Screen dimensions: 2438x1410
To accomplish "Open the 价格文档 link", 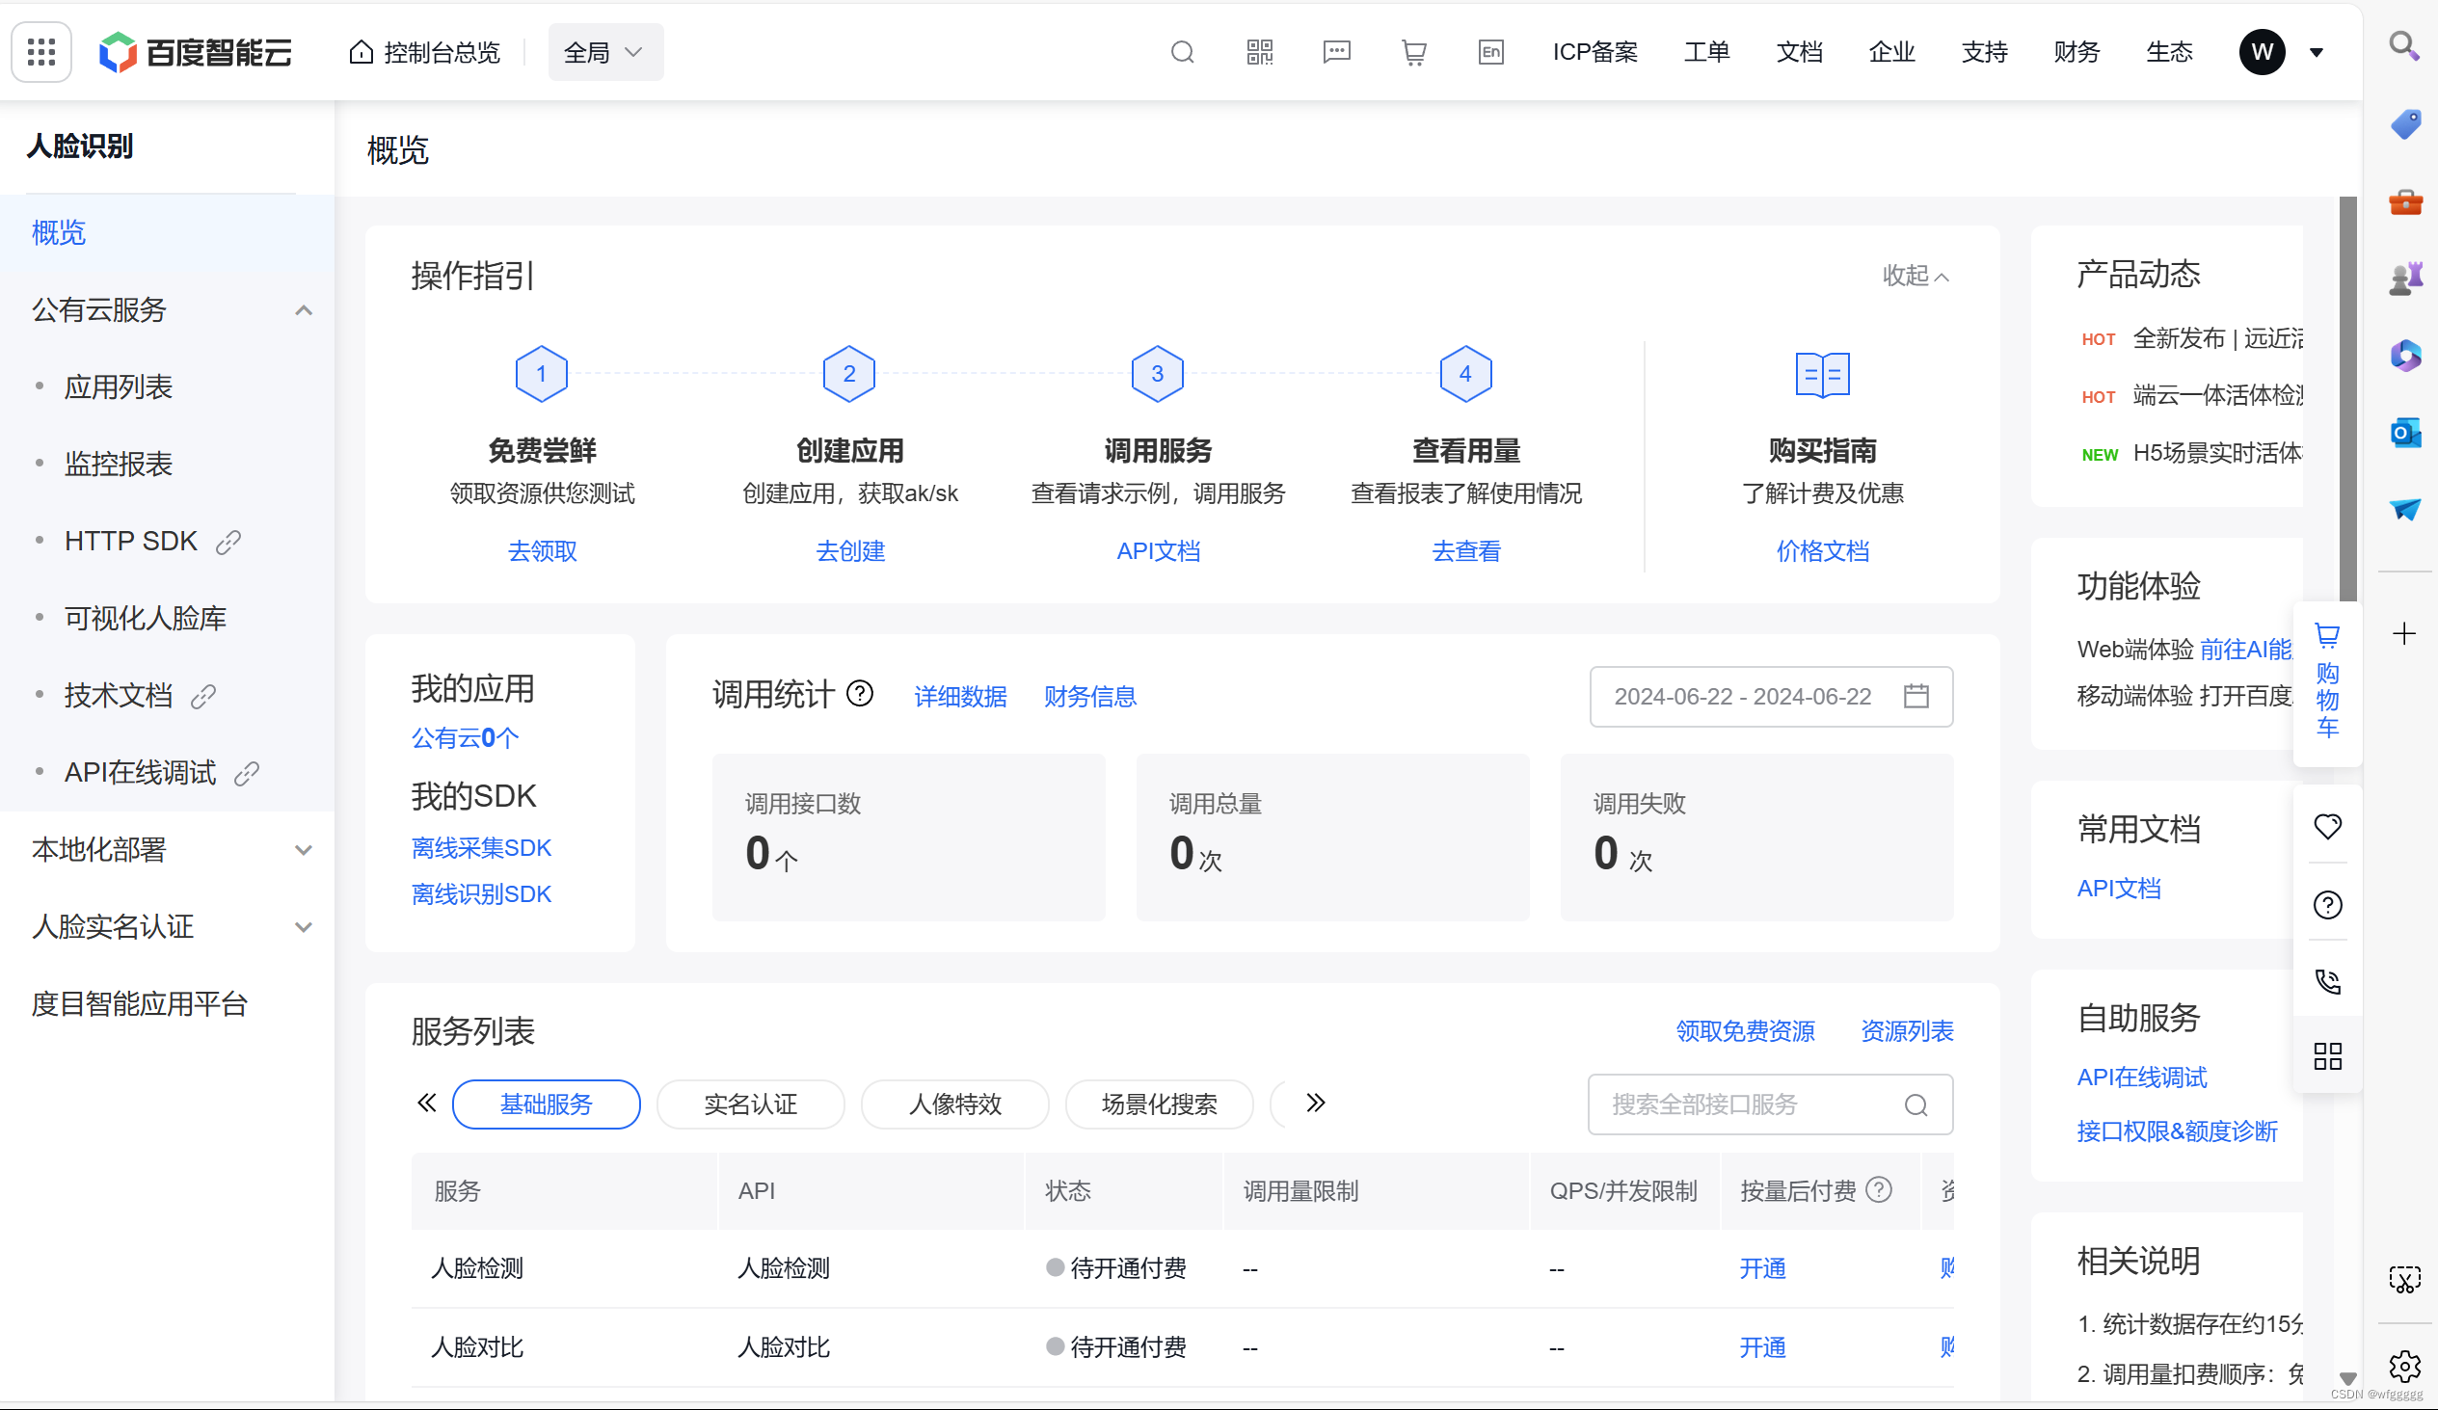I will pos(1823,551).
